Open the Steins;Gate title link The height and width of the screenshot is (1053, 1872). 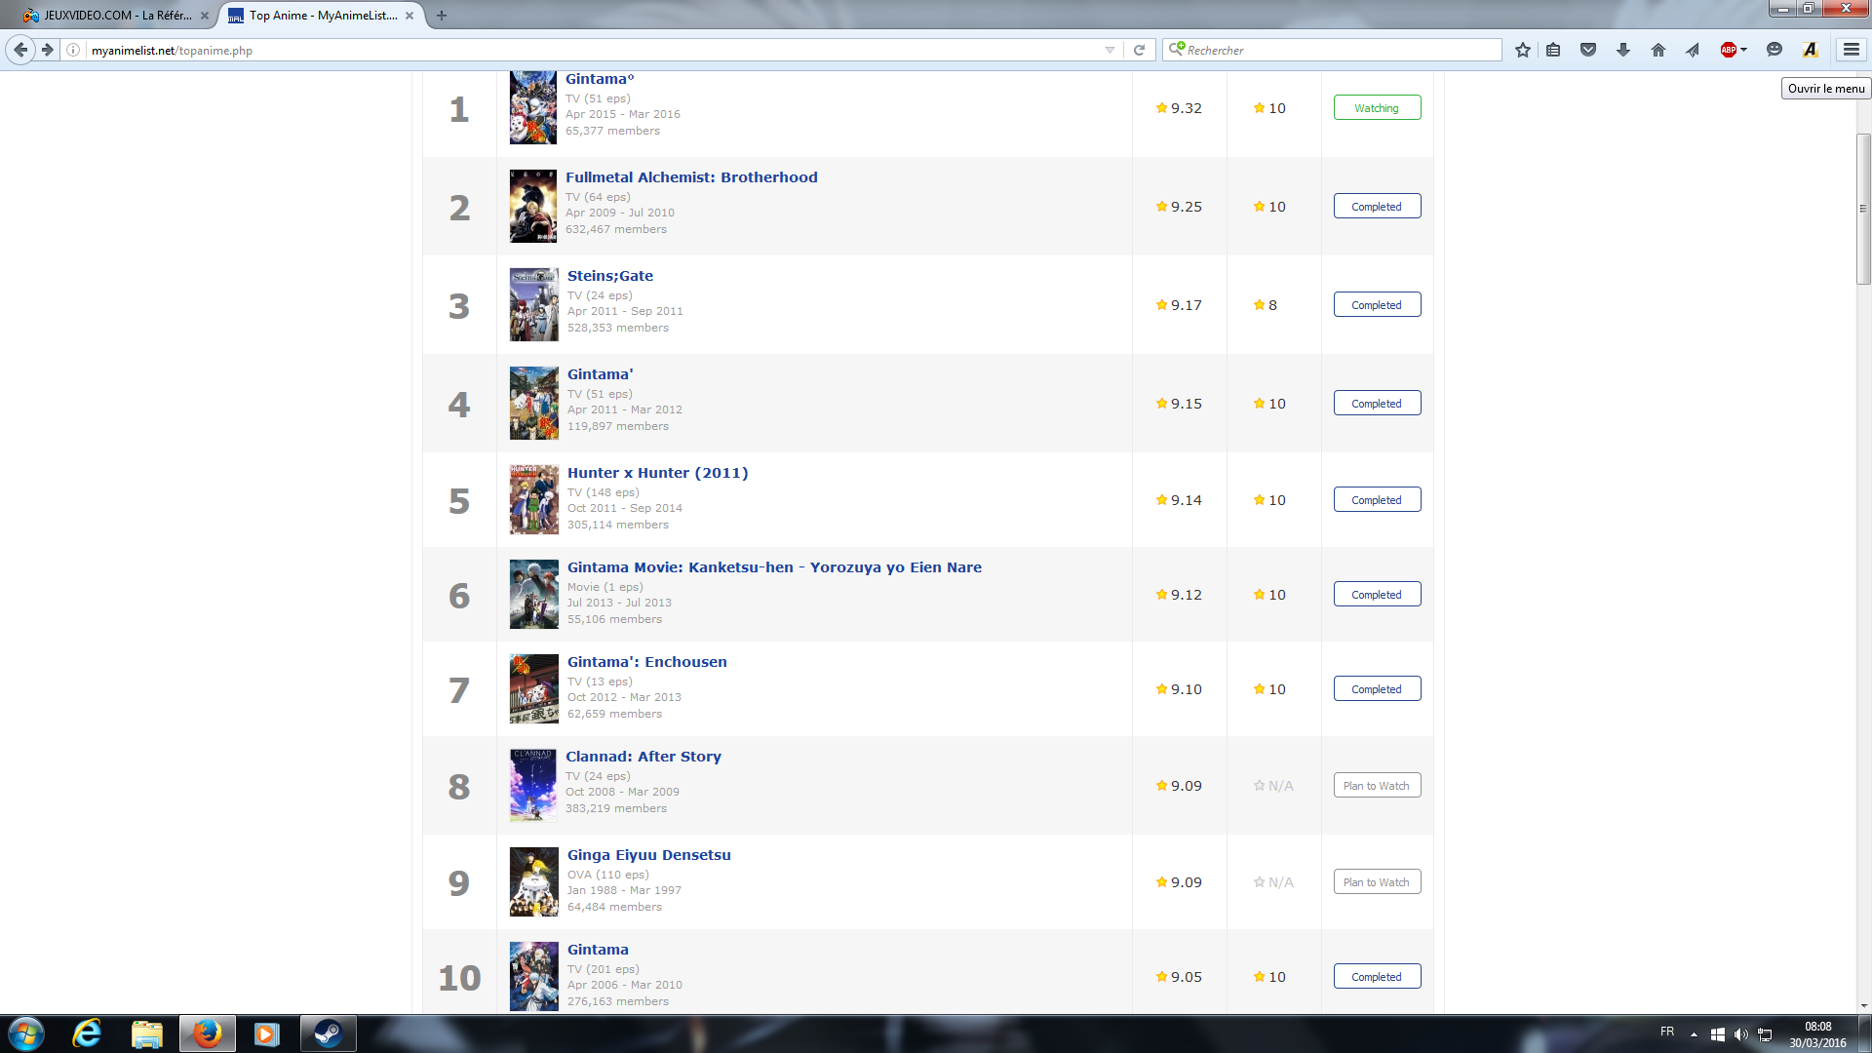coord(610,276)
